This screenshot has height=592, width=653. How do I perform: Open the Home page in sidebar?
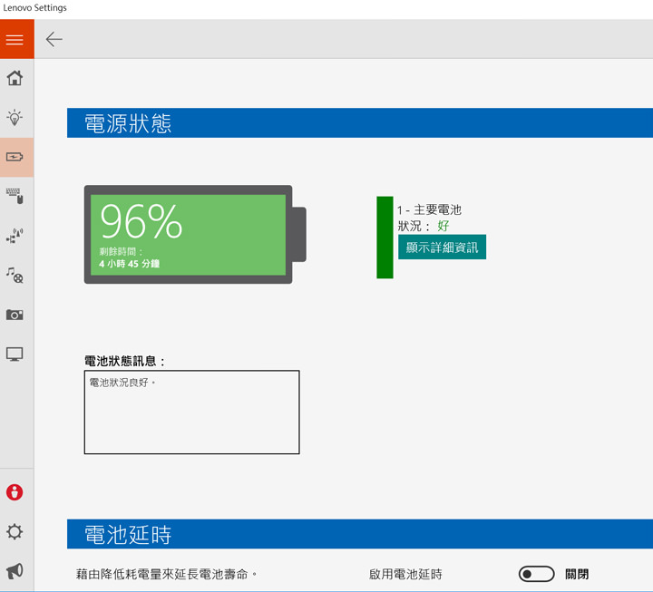tap(15, 78)
